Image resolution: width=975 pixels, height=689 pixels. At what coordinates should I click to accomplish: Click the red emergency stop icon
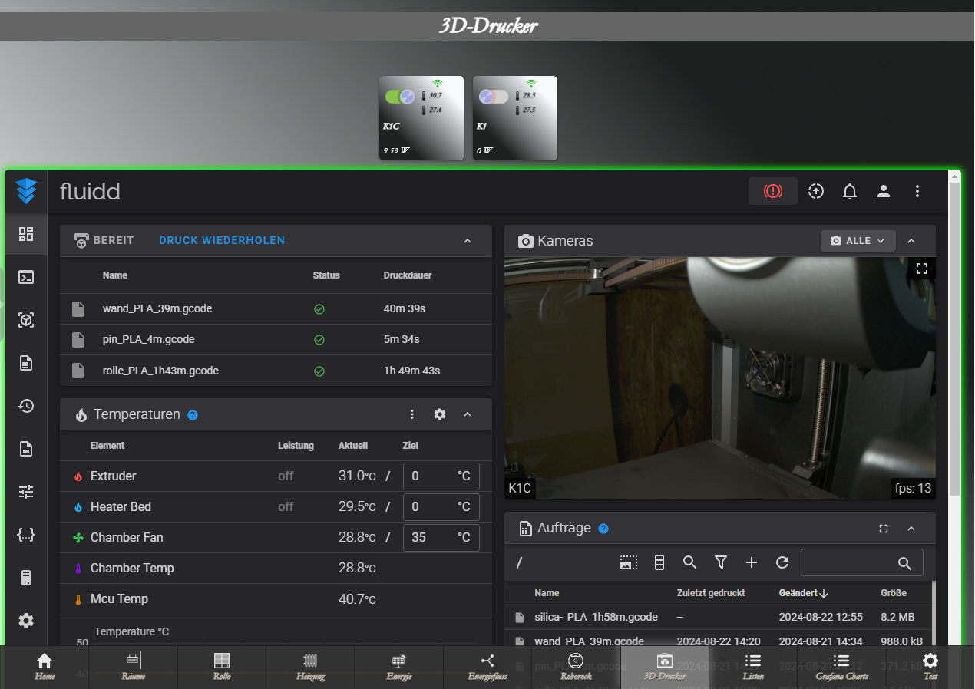click(772, 191)
